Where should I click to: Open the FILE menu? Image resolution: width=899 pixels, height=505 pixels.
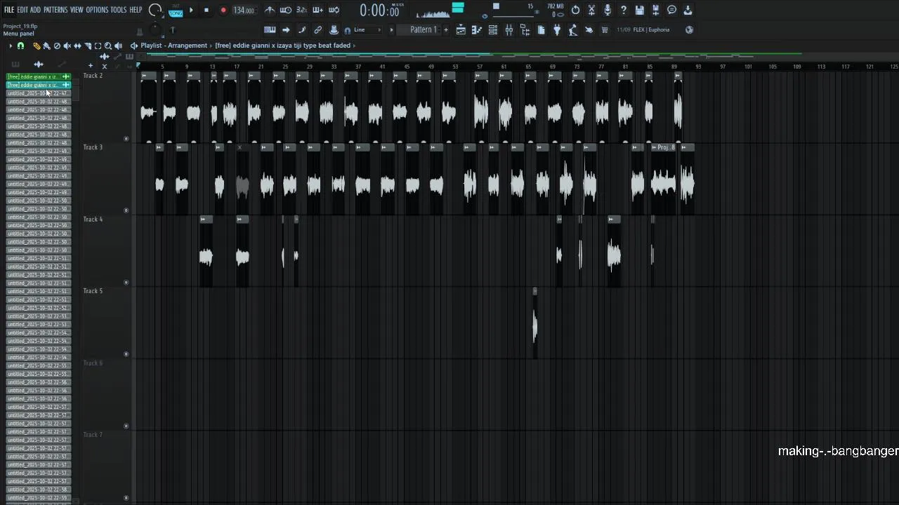9,10
